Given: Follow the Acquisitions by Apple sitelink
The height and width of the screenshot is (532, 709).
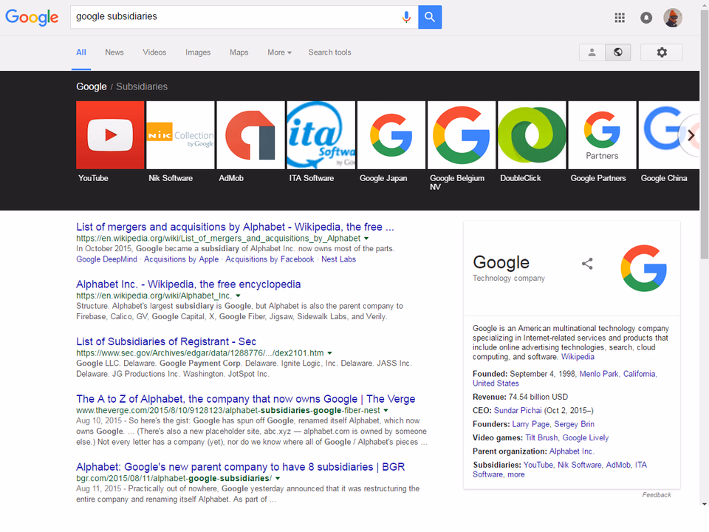Looking at the screenshot, I should (x=182, y=259).
